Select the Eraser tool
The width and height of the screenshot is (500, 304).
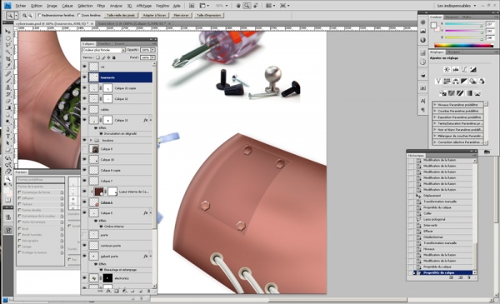(8, 102)
